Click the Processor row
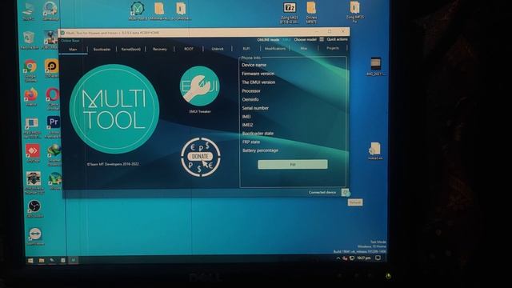 tap(251, 90)
